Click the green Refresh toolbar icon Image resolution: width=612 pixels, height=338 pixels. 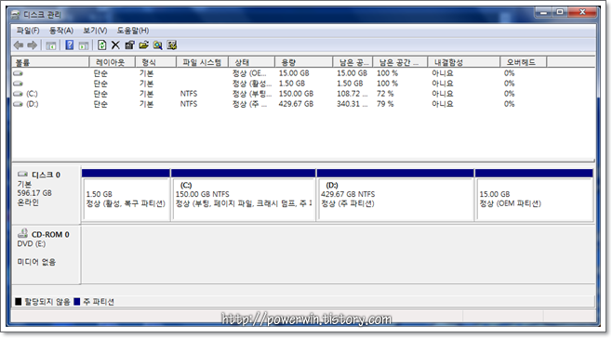(102, 45)
